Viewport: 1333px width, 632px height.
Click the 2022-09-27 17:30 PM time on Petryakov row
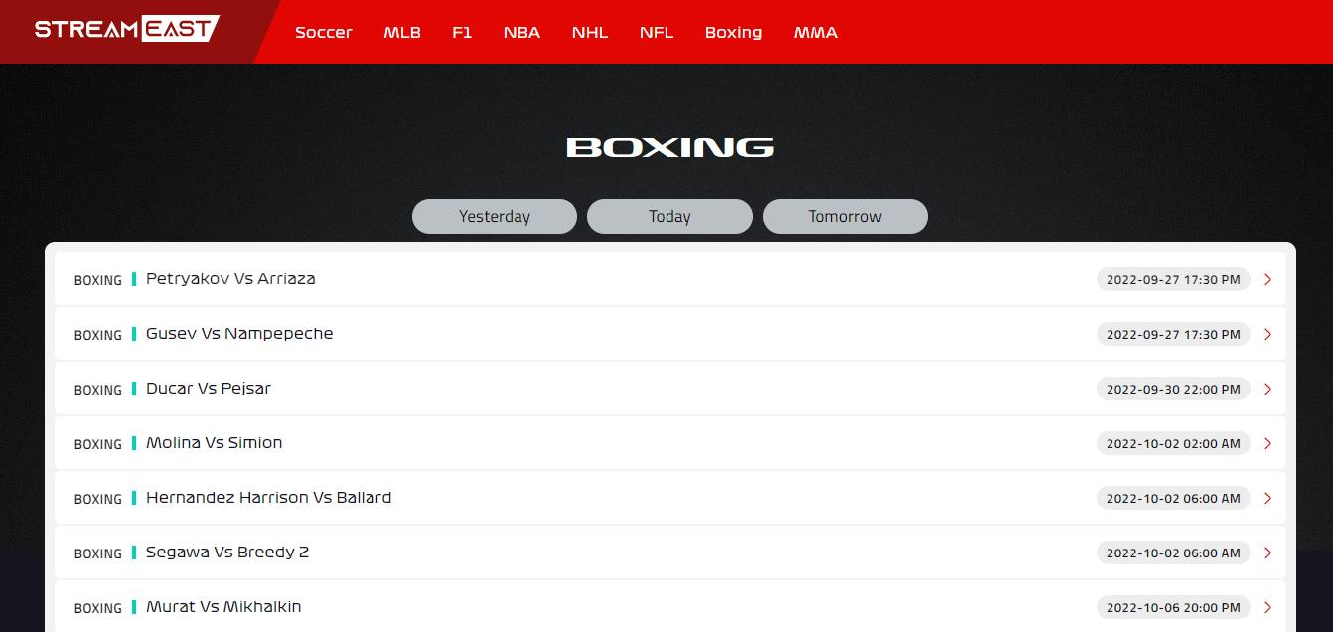click(x=1173, y=280)
